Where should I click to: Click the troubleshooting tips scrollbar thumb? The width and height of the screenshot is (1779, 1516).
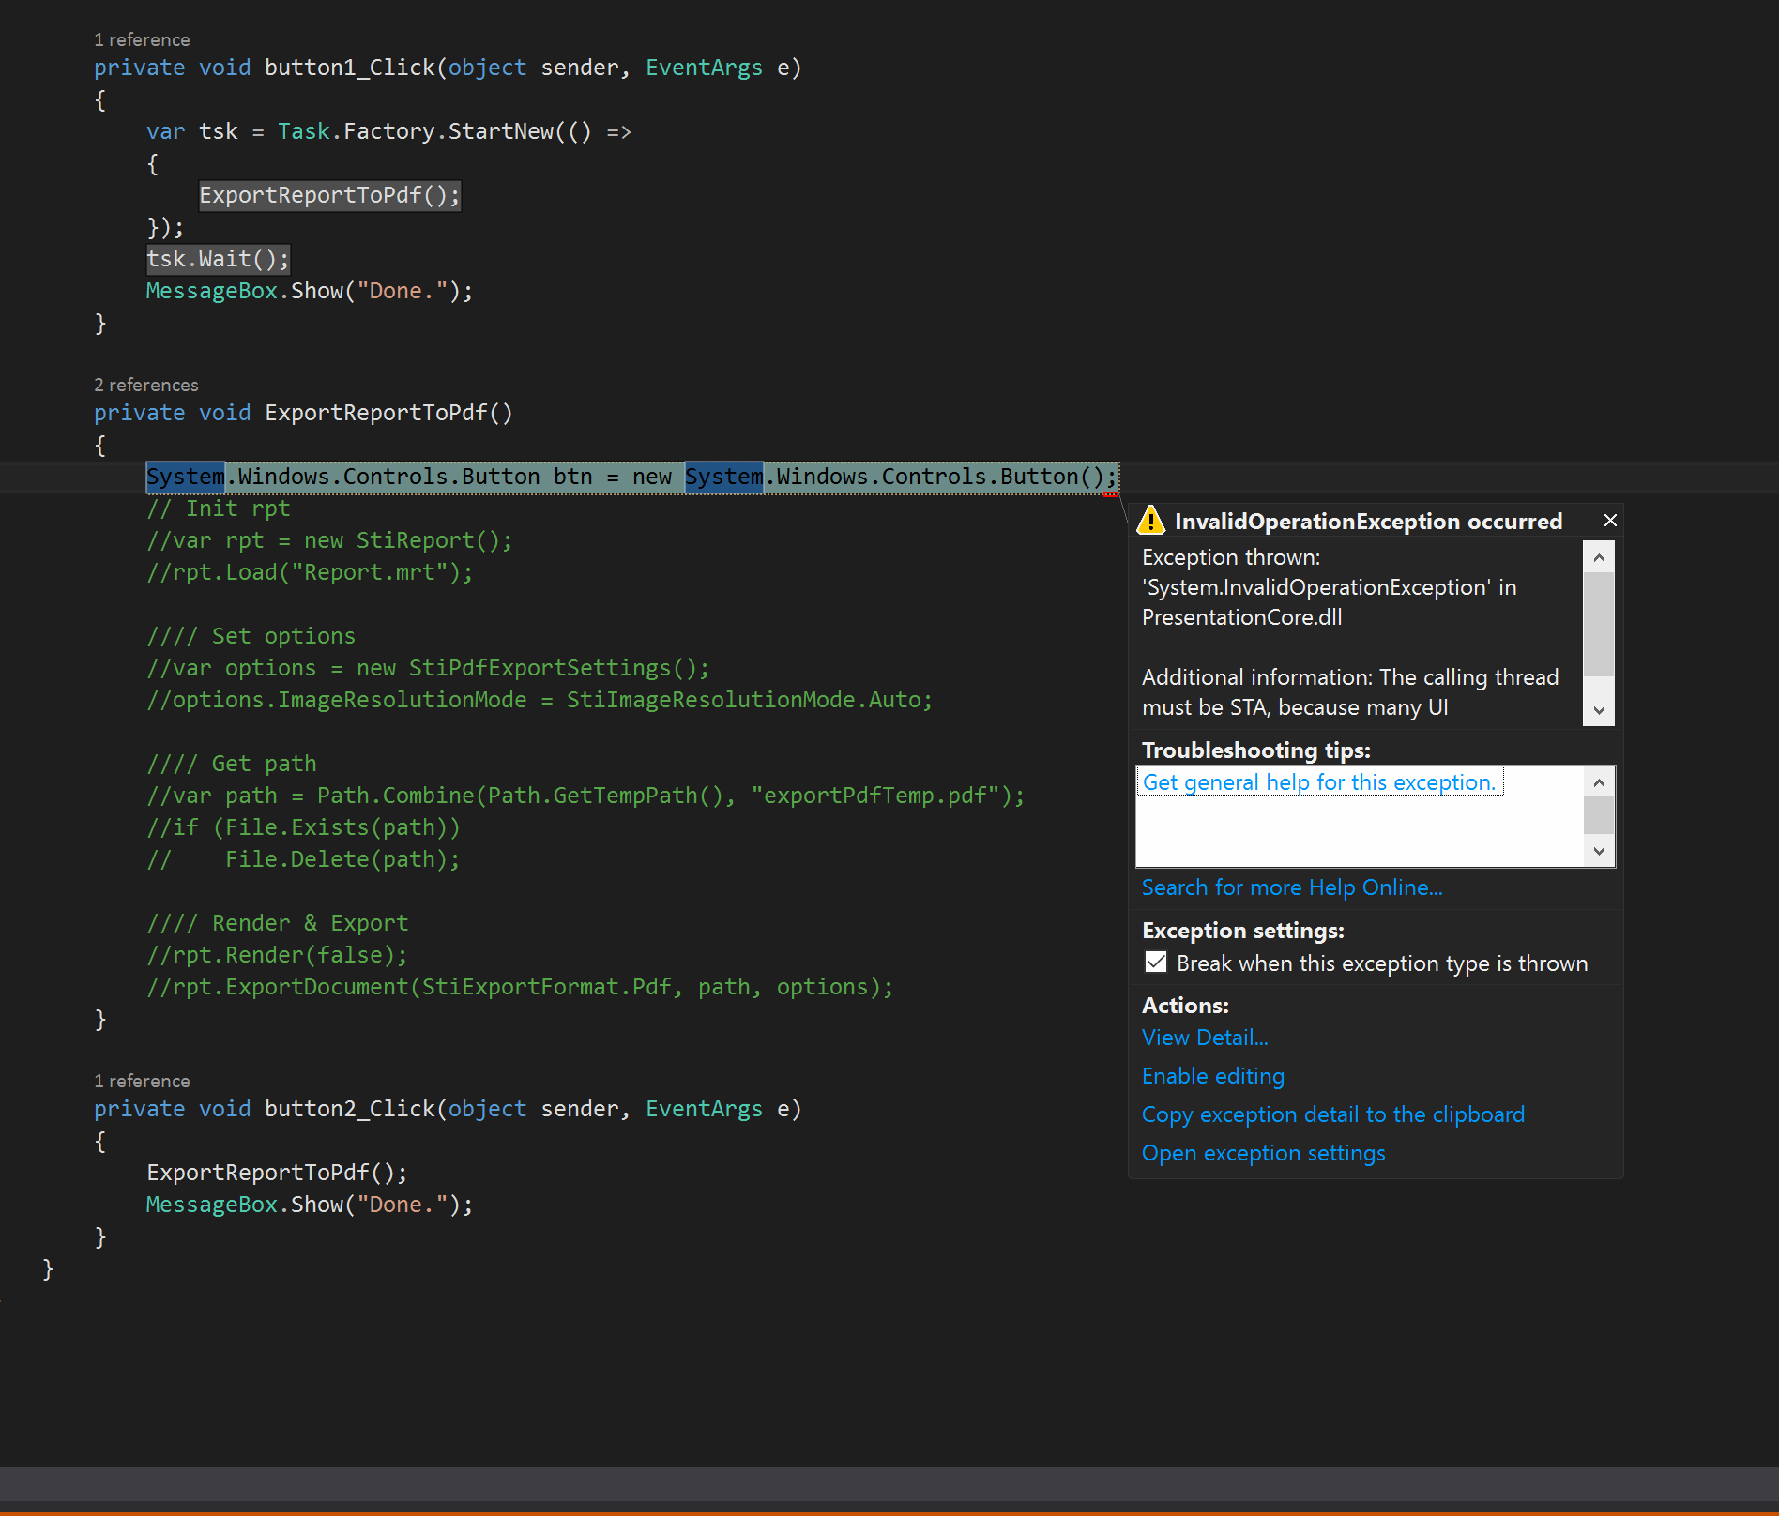(1599, 815)
